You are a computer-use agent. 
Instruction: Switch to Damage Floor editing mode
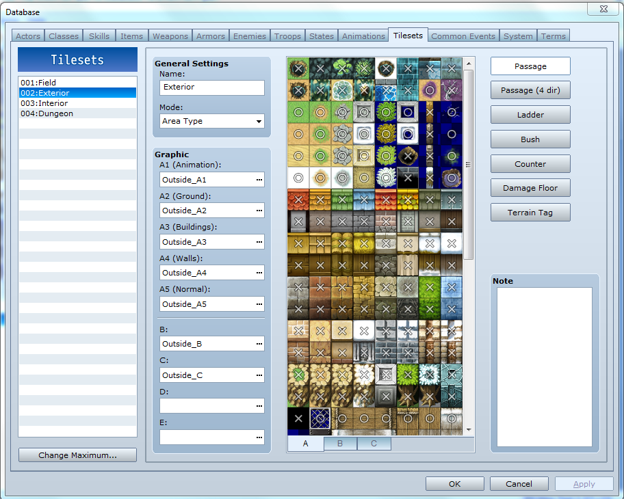click(530, 187)
